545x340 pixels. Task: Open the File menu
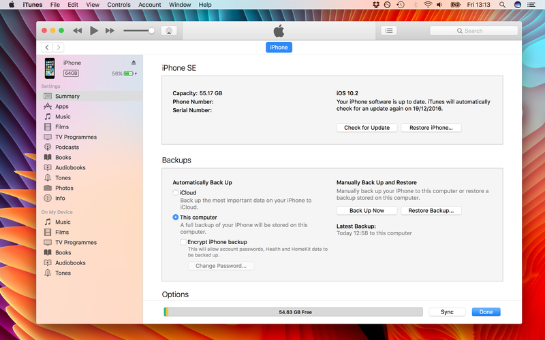click(x=55, y=5)
